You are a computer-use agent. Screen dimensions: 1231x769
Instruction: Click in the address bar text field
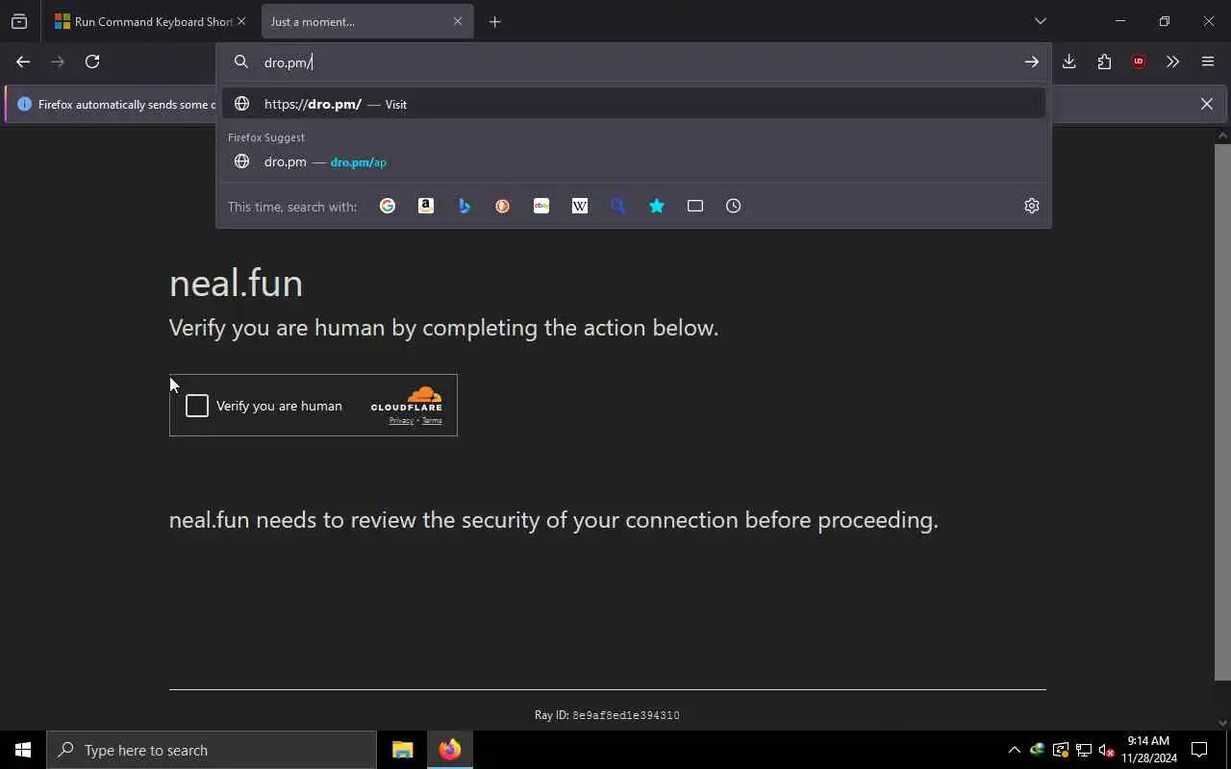click(x=635, y=62)
